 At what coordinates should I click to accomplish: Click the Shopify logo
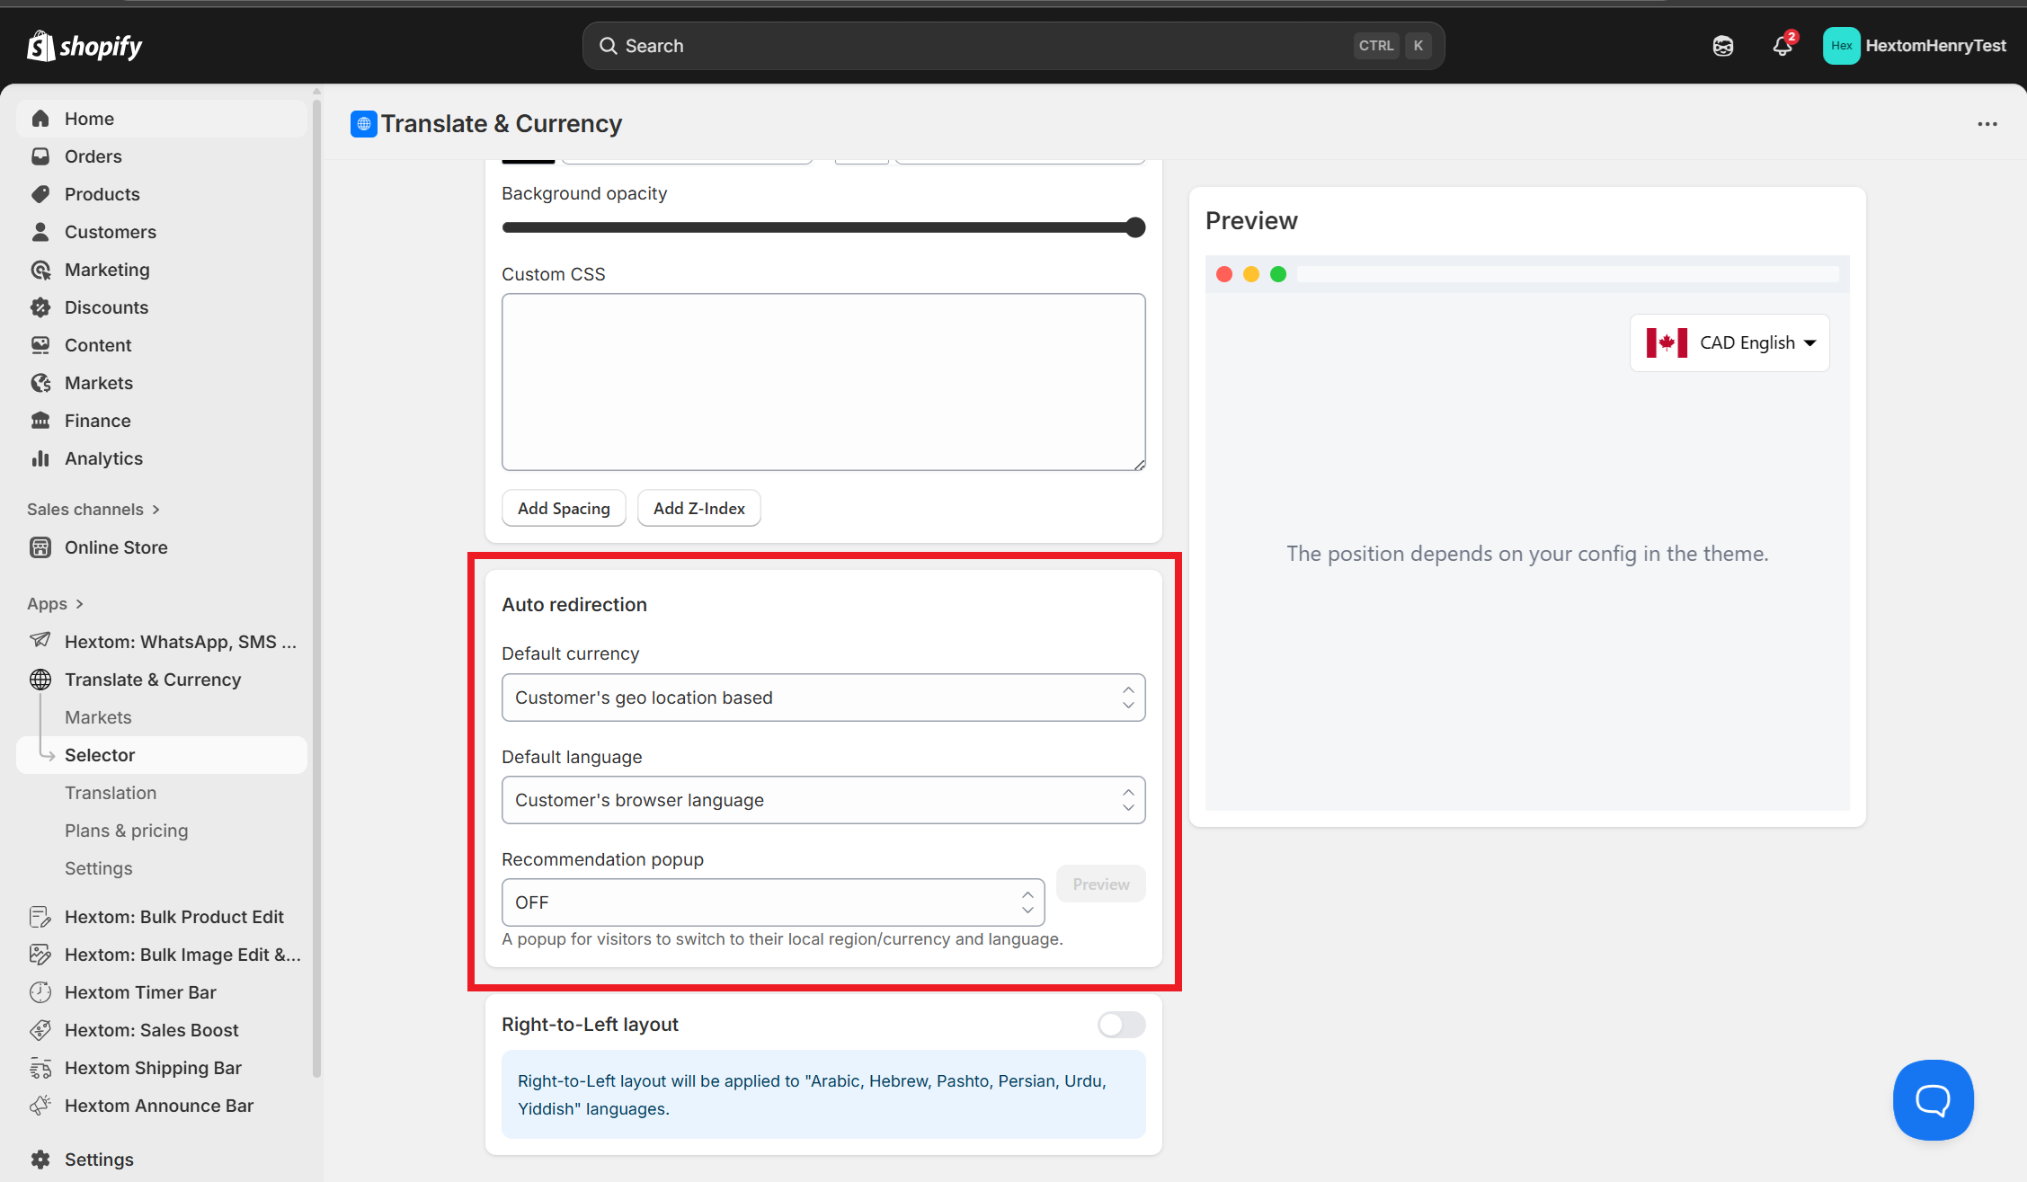pos(84,46)
